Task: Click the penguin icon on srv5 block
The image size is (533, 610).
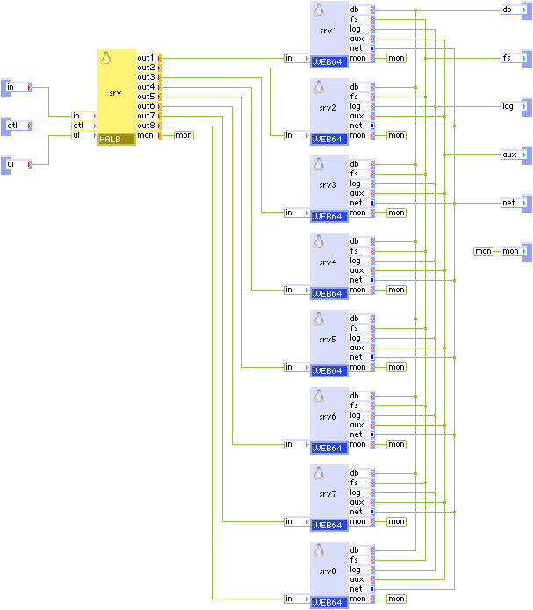Action: [x=319, y=319]
